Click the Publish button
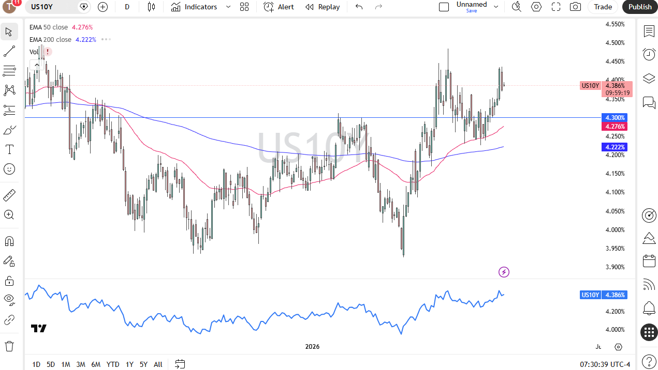658x370 pixels. 640,7
